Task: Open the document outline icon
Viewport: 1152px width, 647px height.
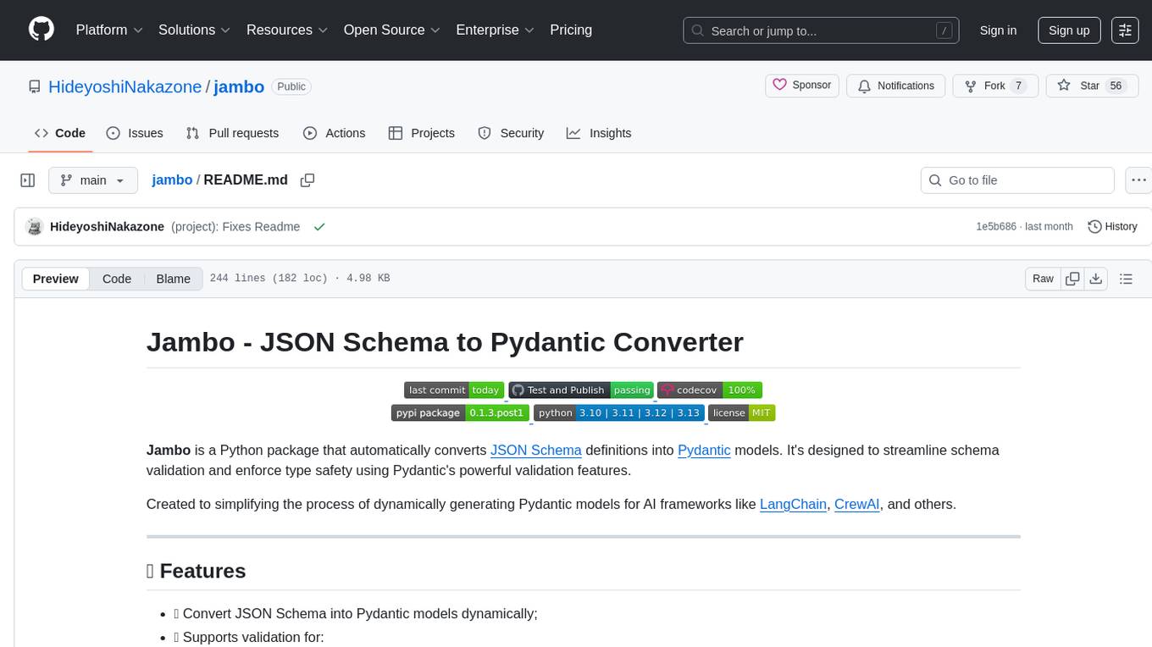Action: pos(1126,279)
